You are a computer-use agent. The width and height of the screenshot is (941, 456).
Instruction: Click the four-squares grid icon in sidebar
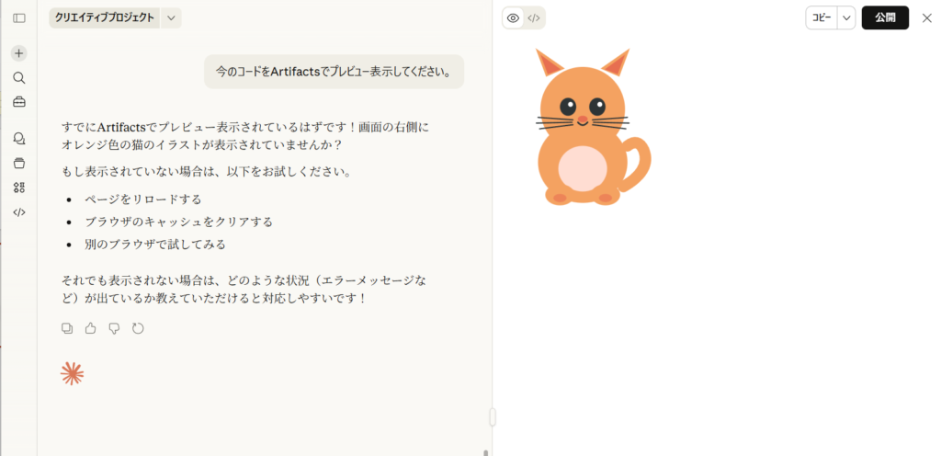click(x=19, y=188)
